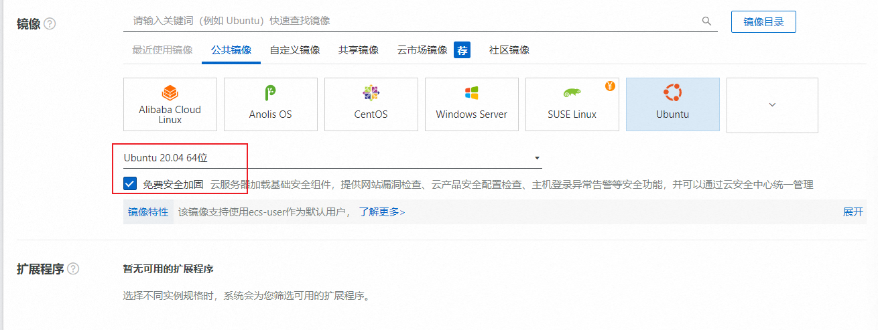Viewport: 878px width, 330px height.
Task: Click the image keyword search field
Action: (409, 21)
